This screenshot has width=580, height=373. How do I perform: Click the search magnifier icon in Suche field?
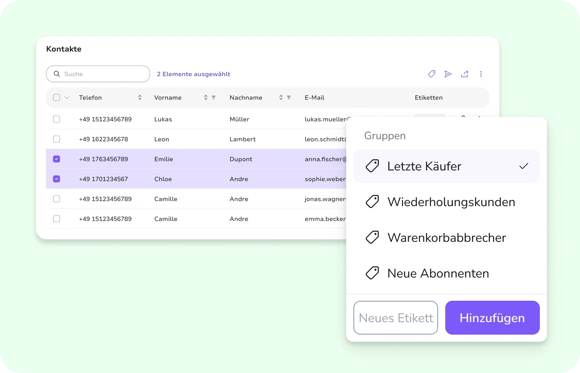[57, 74]
